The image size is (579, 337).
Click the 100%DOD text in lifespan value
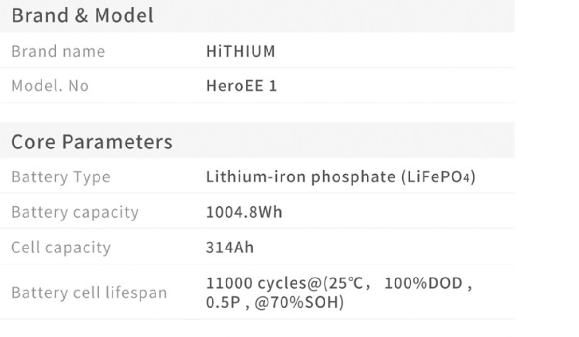tap(423, 284)
